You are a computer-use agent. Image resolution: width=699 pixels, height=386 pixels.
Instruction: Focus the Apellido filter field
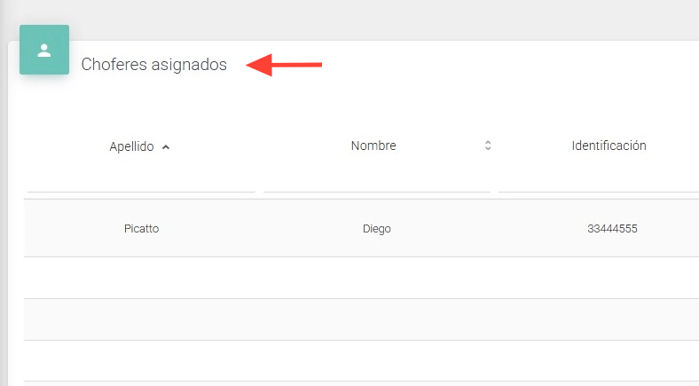point(141,181)
